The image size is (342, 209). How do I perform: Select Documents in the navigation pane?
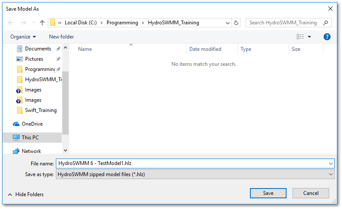coord(38,49)
